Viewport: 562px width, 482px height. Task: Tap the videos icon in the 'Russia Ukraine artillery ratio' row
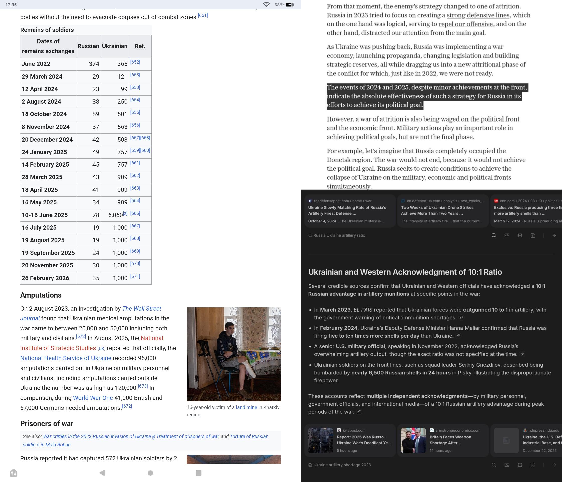point(520,235)
